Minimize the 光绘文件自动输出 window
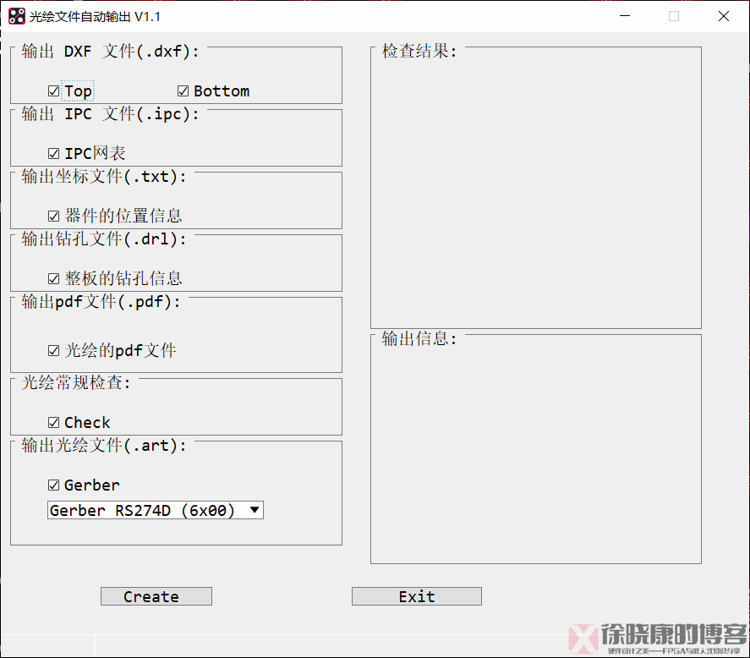This screenshot has height=658, width=750. coord(626,16)
